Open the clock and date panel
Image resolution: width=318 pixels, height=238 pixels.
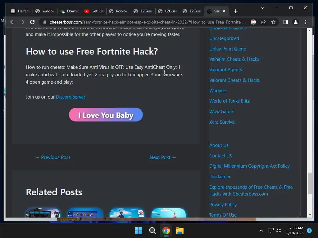tap(295, 231)
